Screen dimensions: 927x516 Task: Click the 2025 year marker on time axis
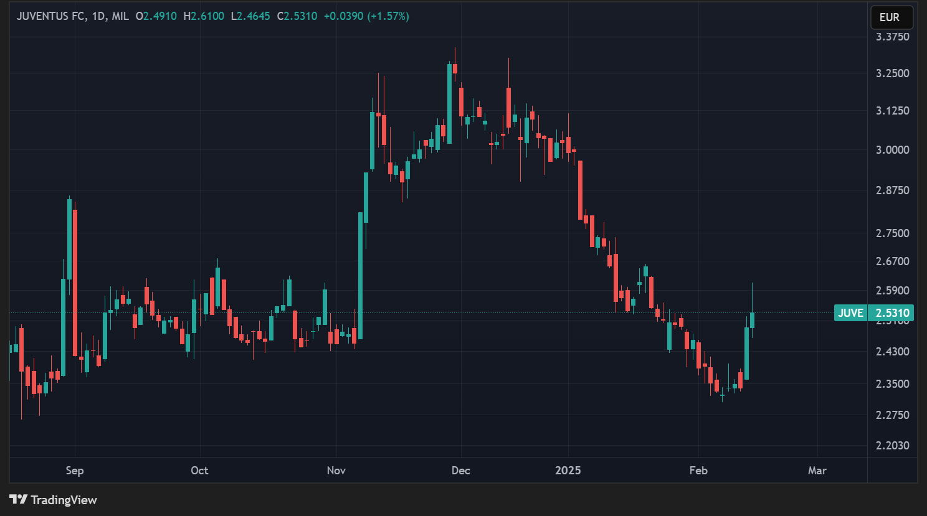click(x=568, y=471)
